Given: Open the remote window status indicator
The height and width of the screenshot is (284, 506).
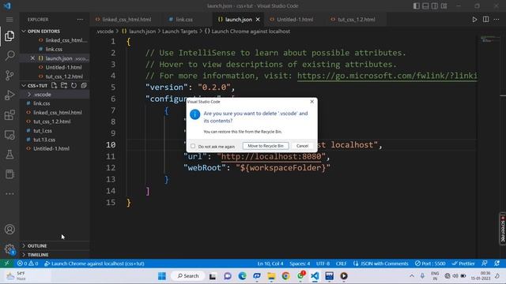Looking at the screenshot, I should tap(7, 263).
